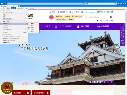Viewport: 127px width, 95px height.
Task: Open the ツール(T) menu
Action: coord(26,8)
